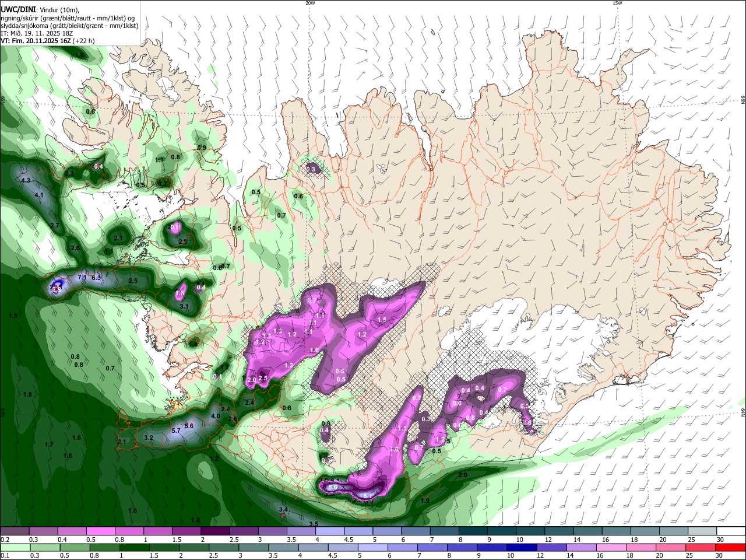
Task: Click the header line 'slydda/snjókoma (grátt/bleikt/grænt - mm/1klst)'
Action: pos(69,26)
